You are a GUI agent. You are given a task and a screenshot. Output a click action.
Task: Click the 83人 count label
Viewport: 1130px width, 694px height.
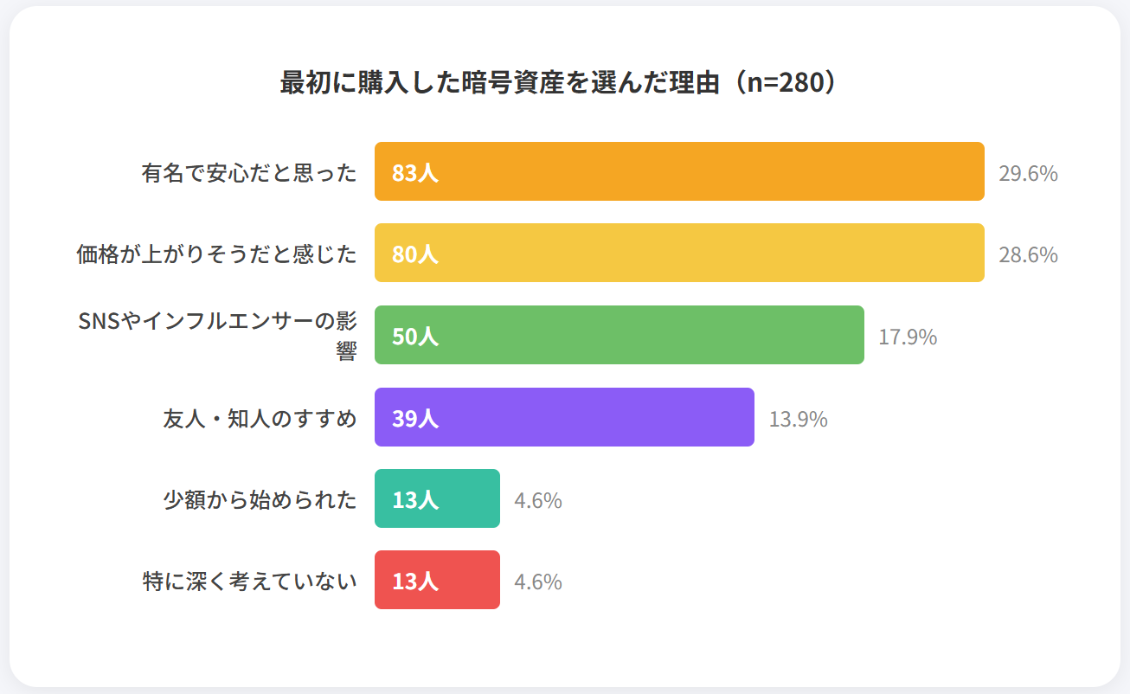click(x=415, y=172)
